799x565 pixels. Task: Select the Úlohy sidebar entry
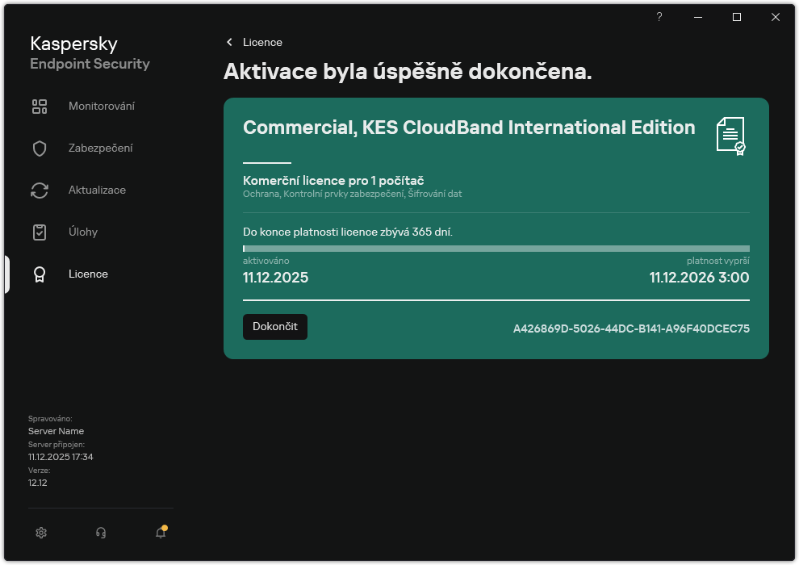click(85, 232)
